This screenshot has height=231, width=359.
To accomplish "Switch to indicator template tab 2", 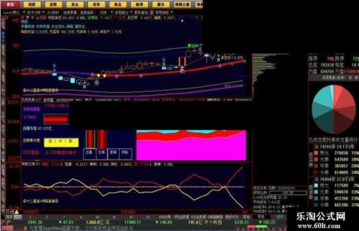I will coord(47,217).
